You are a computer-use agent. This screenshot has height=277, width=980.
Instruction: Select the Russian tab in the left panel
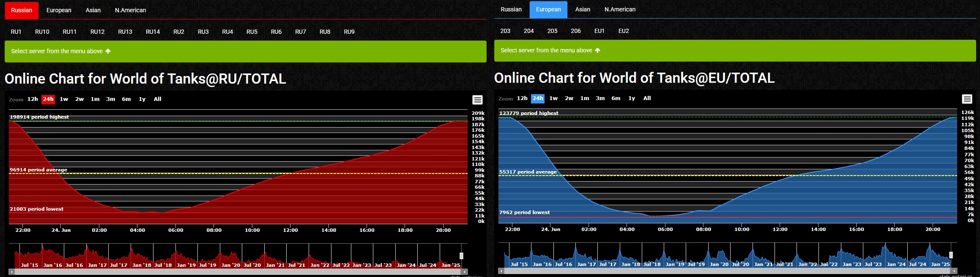pyautogui.click(x=22, y=10)
